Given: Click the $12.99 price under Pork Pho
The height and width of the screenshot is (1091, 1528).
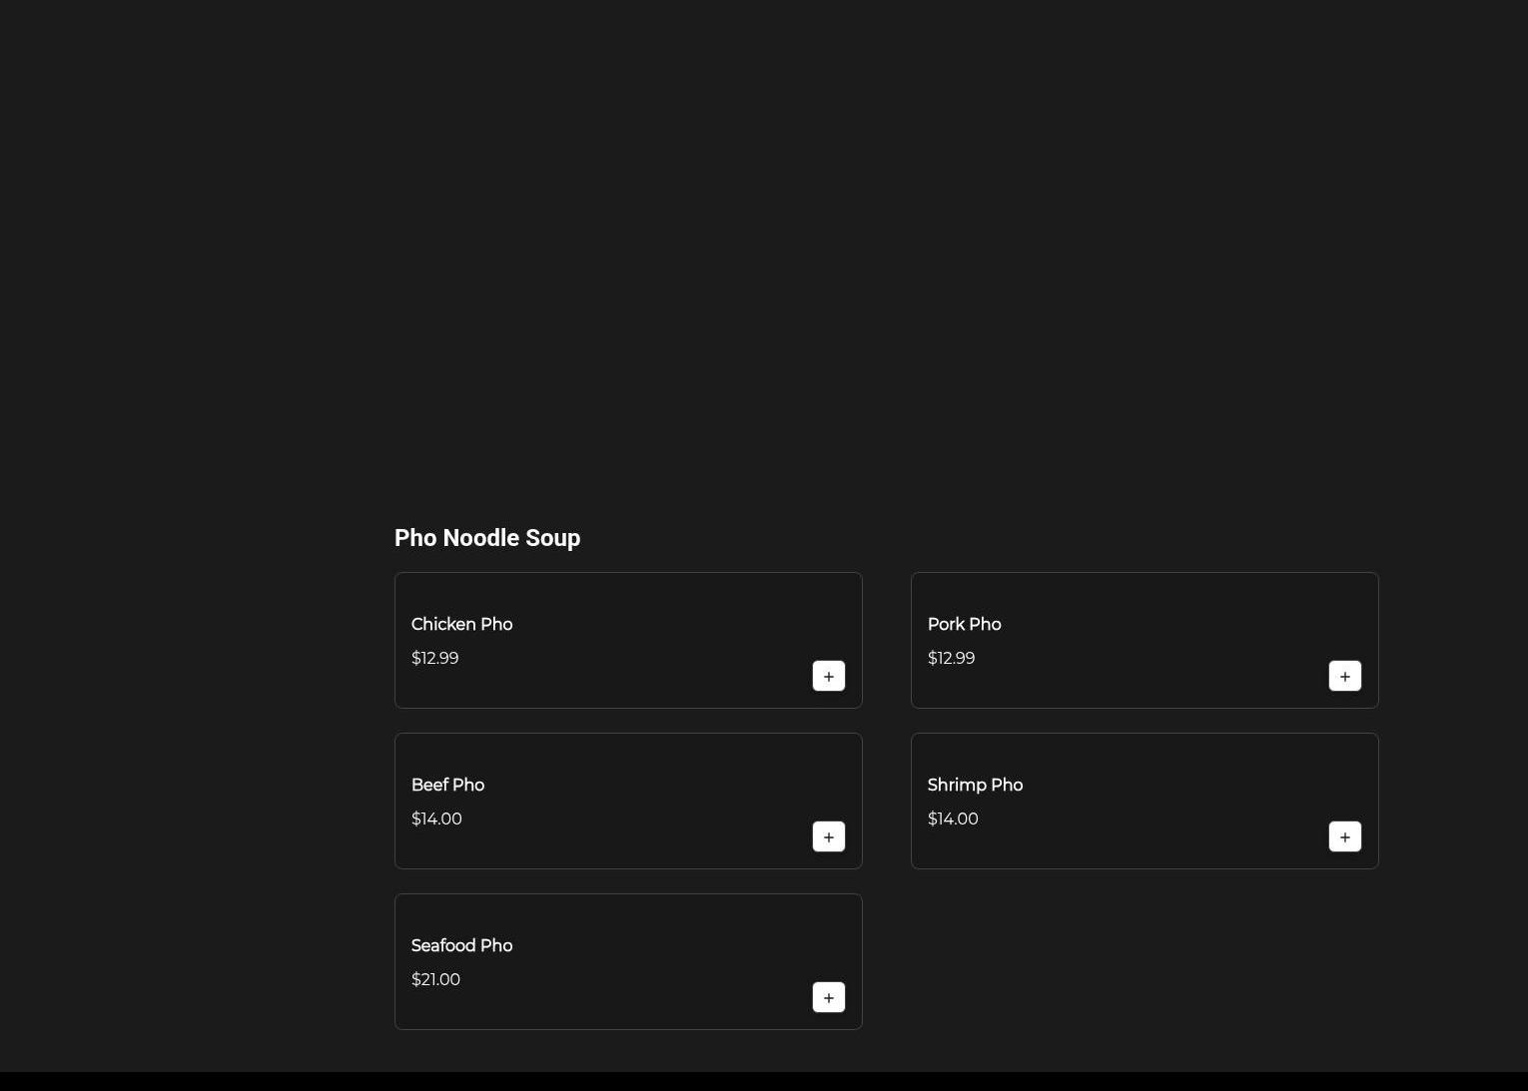Looking at the screenshot, I should point(951,658).
